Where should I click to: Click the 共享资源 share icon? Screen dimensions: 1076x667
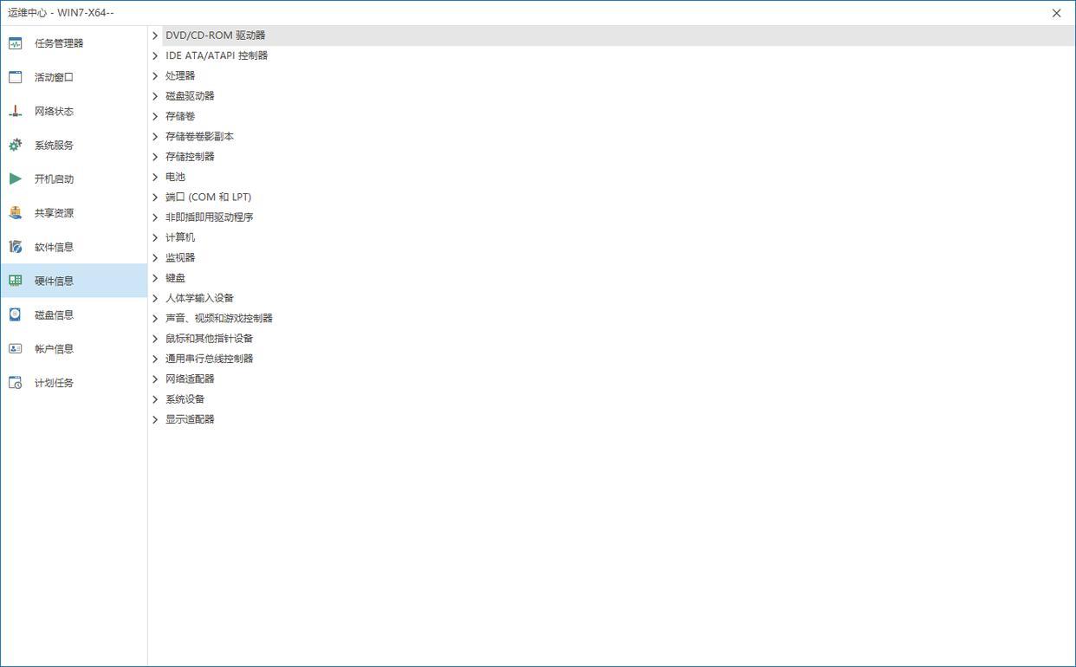(15, 213)
